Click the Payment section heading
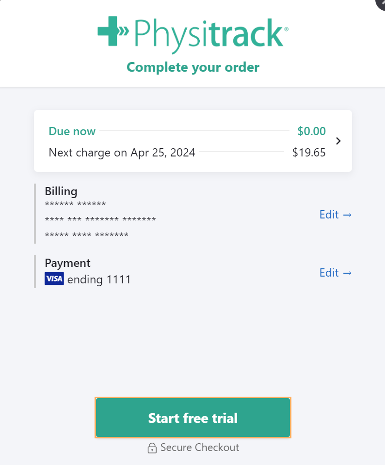This screenshot has height=465, width=385. (67, 263)
